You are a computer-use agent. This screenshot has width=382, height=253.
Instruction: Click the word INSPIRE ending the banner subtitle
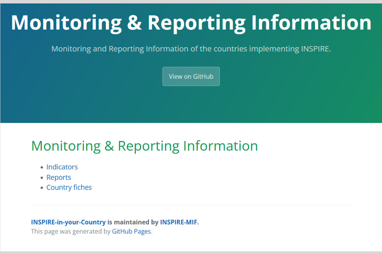pyautogui.click(x=315, y=49)
